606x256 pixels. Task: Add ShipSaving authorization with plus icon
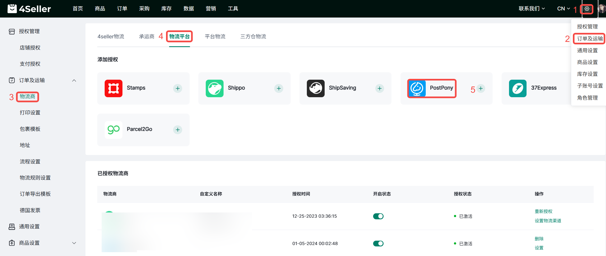point(379,88)
